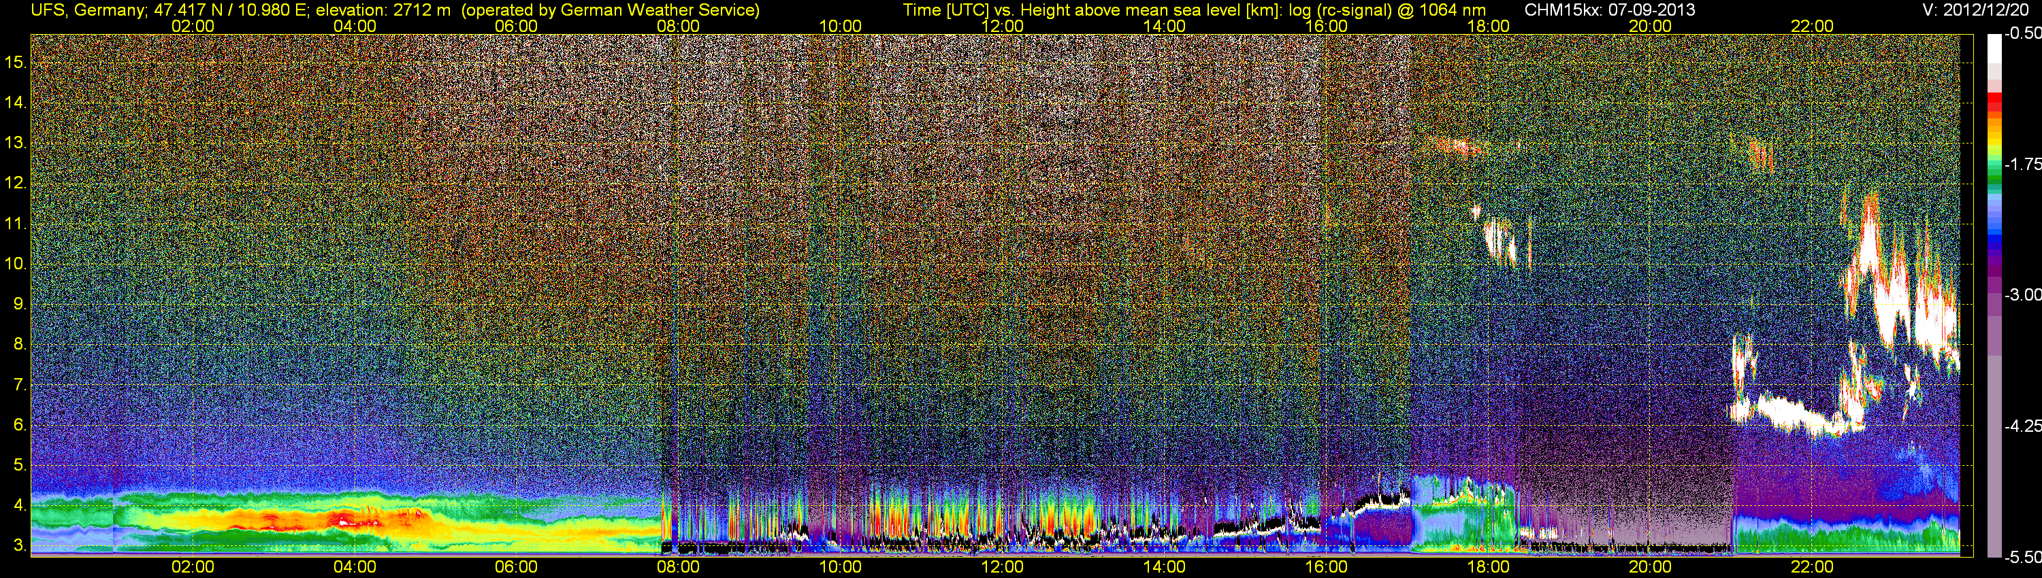Image resolution: width=2042 pixels, height=578 pixels.
Task: Click the '18:00' label on the lower time axis
Action: pos(1488,567)
